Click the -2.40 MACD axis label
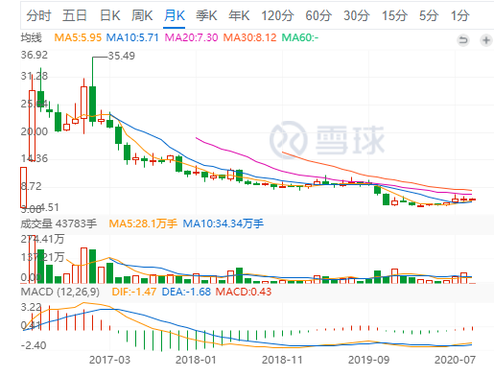 (34, 345)
